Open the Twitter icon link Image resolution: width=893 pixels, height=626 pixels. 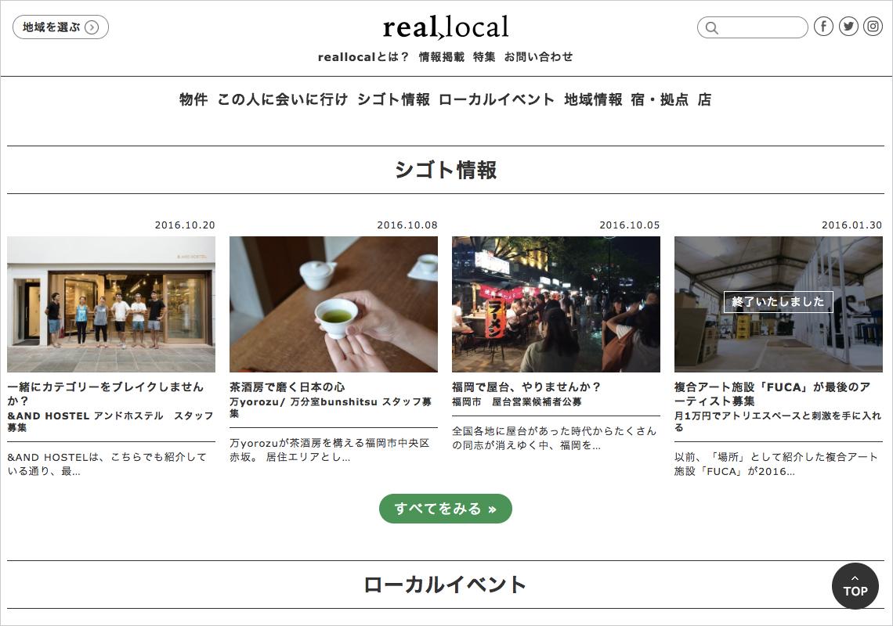[848, 27]
